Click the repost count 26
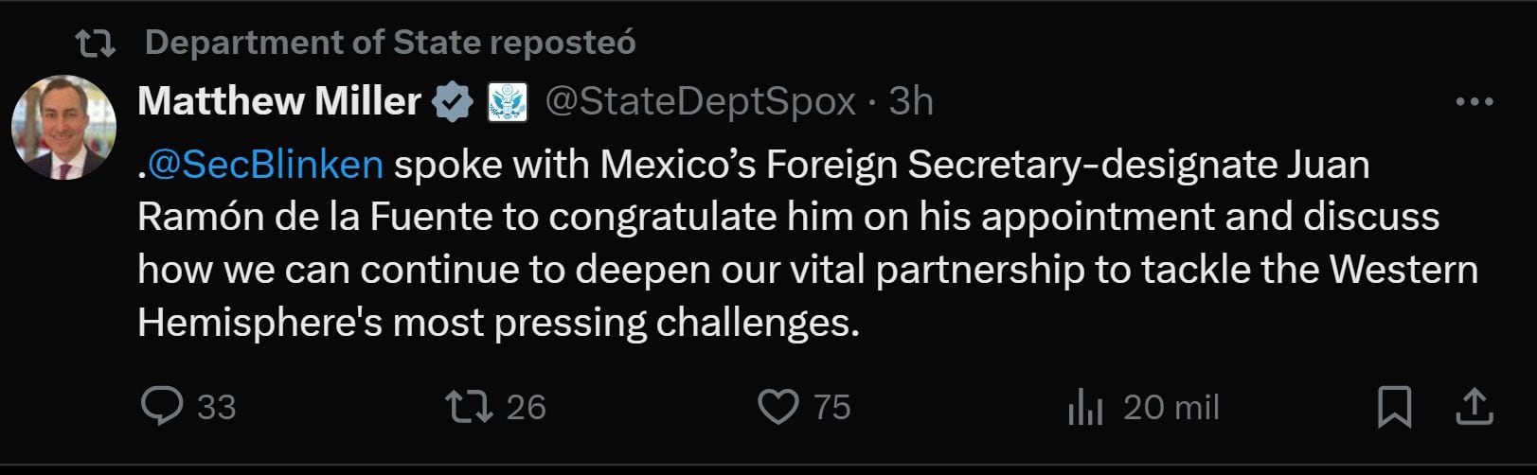The image size is (1537, 475). pyautogui.click(x=526, y=408)
